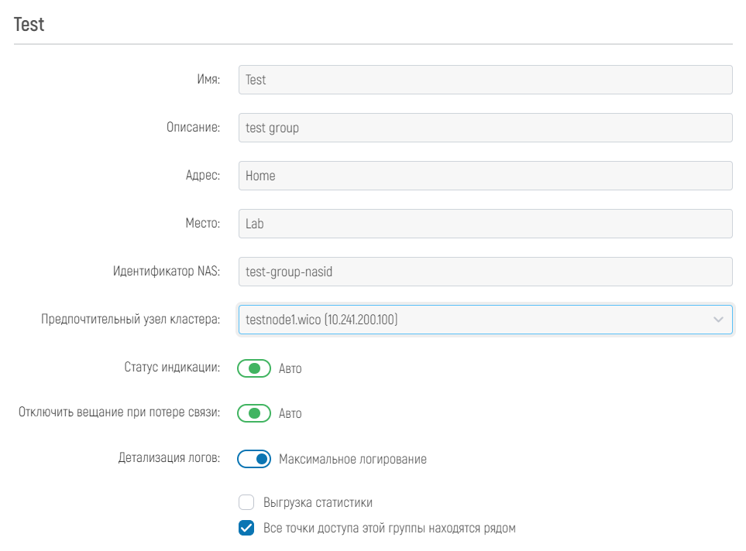The image size is (746, 551).
Task: Click the dropdown chevron for preferred cluster node
Action: [x=718, y=320]
